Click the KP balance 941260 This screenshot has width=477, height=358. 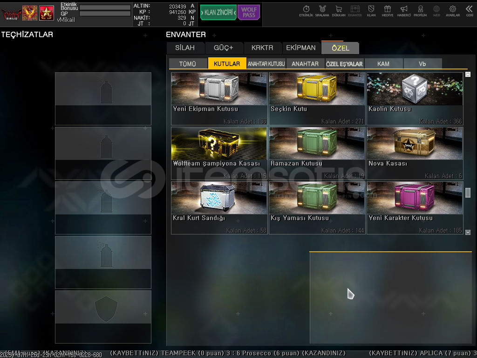pos(177,12)
